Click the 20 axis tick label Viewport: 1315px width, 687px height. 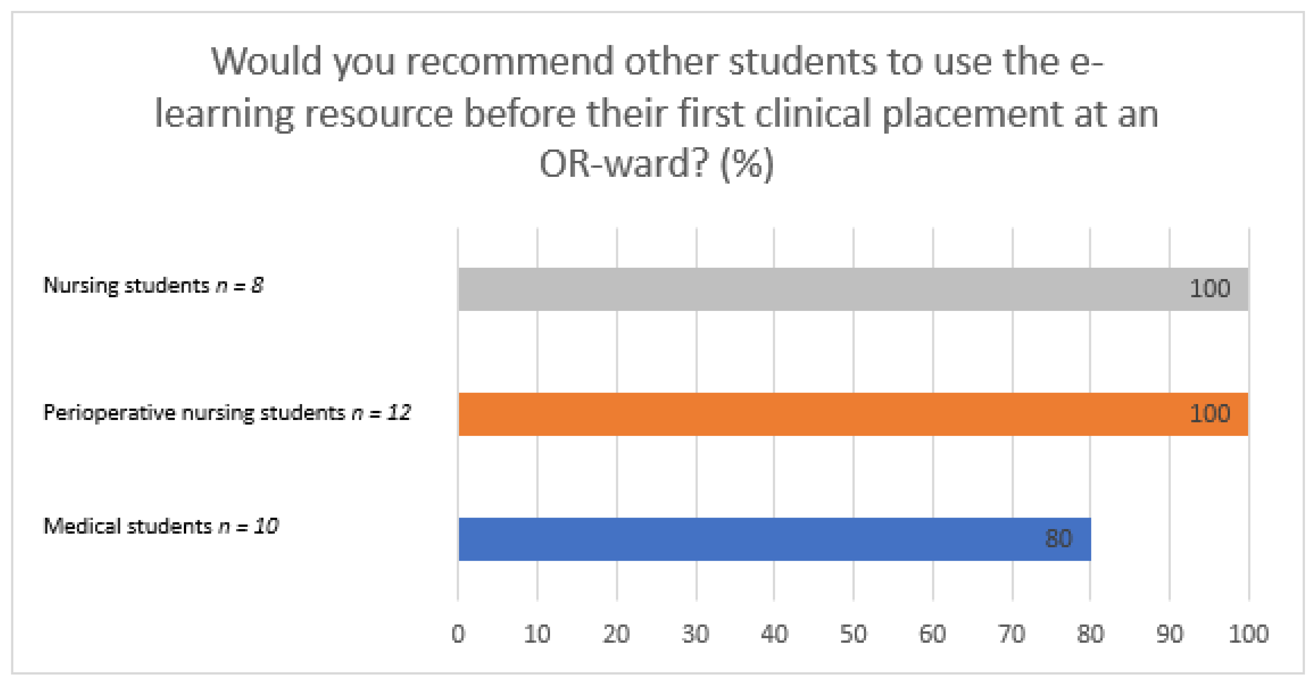click(616, 635)
